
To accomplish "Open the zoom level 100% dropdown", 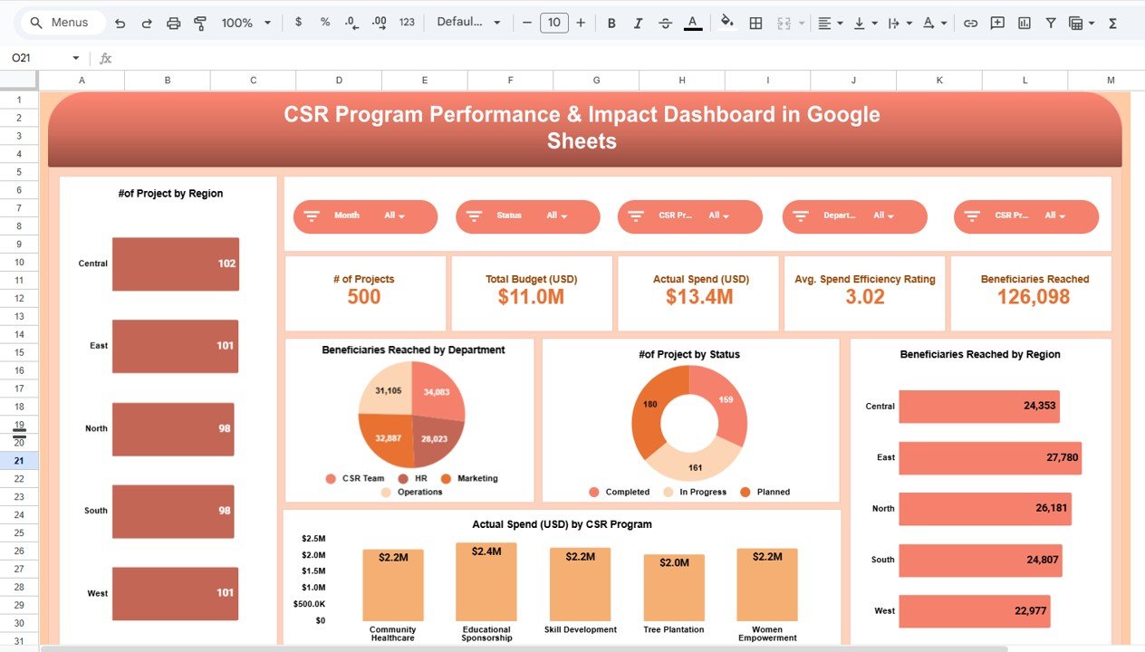I will tap(245, 23).
